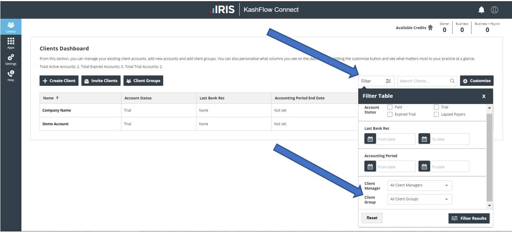Expand the All Client Managers dropdown
The height and width of the screenshot is (233, 512).
420,185
